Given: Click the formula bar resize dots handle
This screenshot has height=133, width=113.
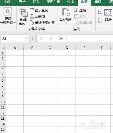Looking at the screenshot, I should pyautogui.click(x=32, y=38).
